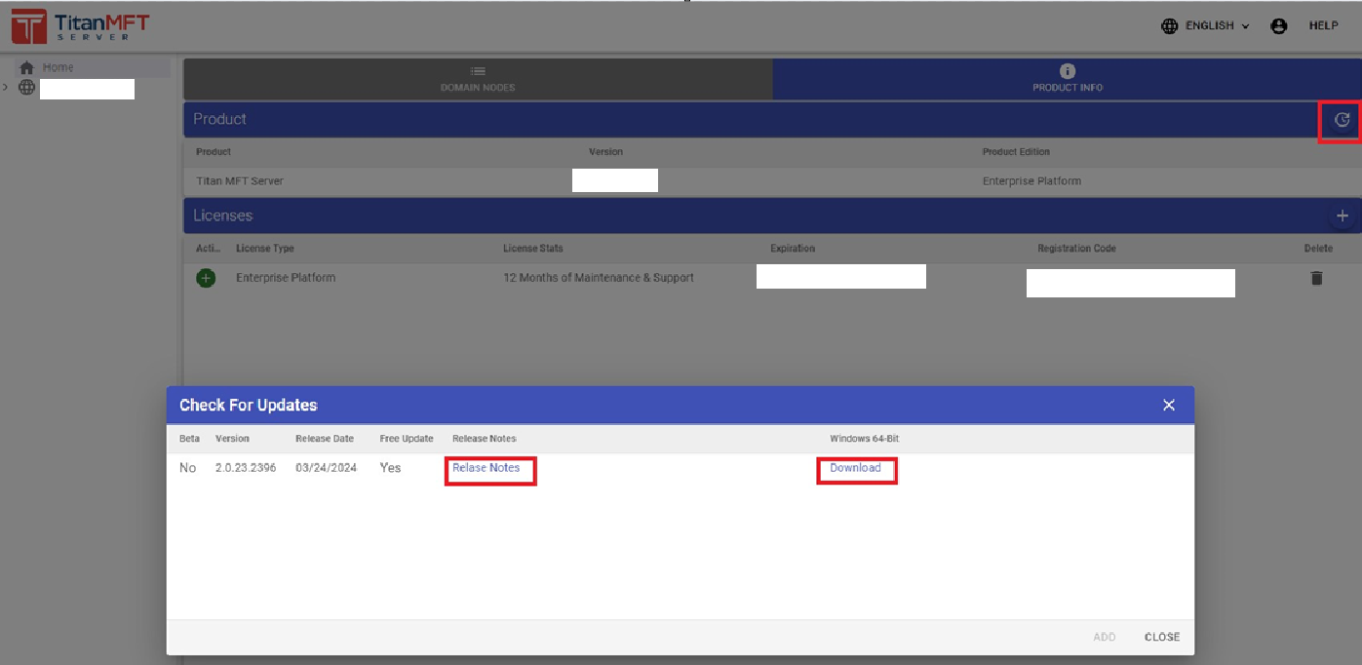
Task: Click the trash icon to delete license
Action: pos(1316,278)
